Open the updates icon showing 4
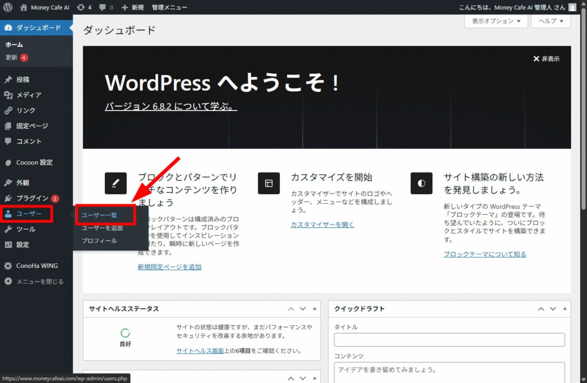 click(x=80, y=7)
